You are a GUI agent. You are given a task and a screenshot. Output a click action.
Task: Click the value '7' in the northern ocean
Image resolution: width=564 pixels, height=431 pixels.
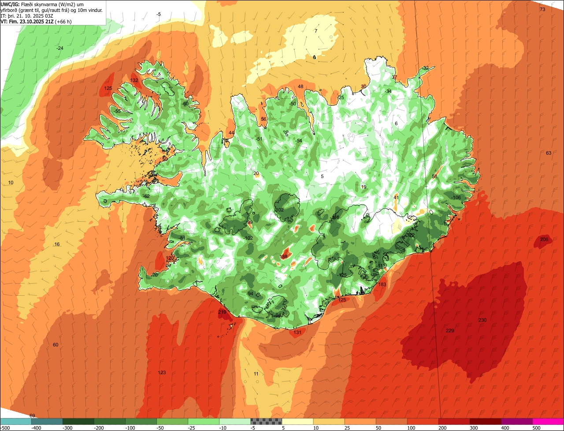[316, 31]
